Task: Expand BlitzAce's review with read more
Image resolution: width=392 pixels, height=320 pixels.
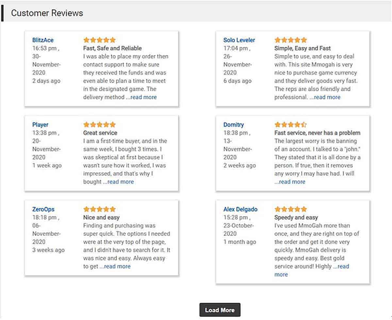Action: [143, 97]
